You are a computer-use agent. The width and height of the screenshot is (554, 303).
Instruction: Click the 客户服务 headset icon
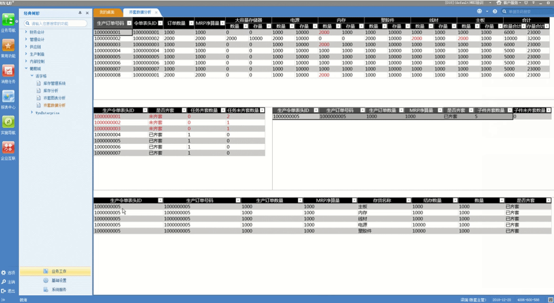click(499, 2)
